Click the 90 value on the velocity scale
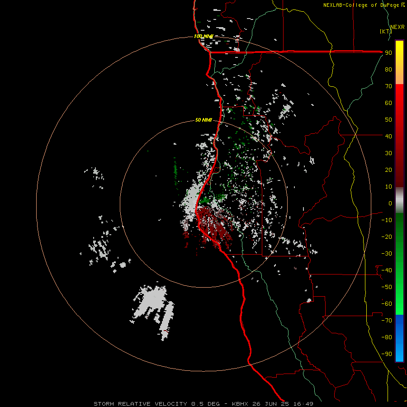This screenshot has height=407, width=407. pos(388,53)
